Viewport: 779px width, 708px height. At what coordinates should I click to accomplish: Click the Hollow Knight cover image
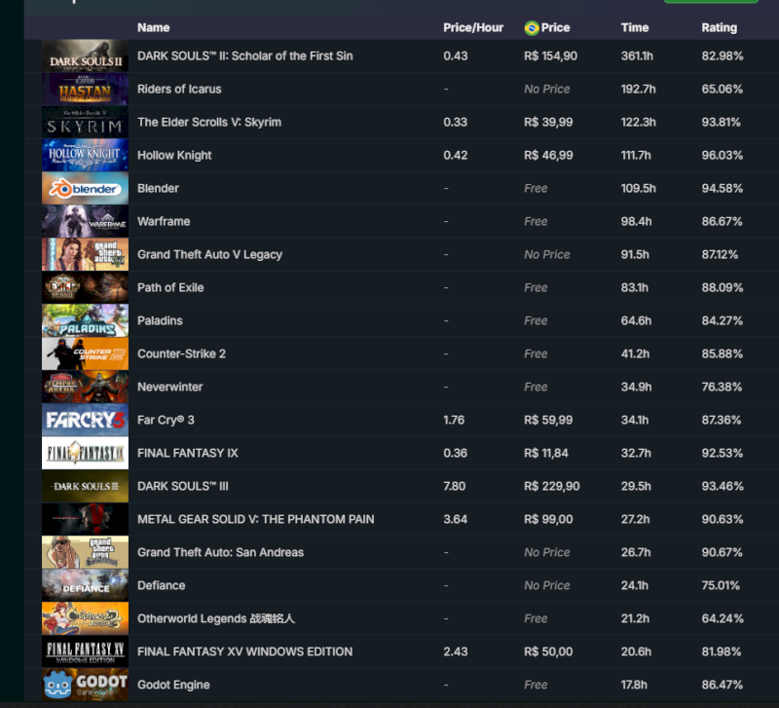click(85, 156)
